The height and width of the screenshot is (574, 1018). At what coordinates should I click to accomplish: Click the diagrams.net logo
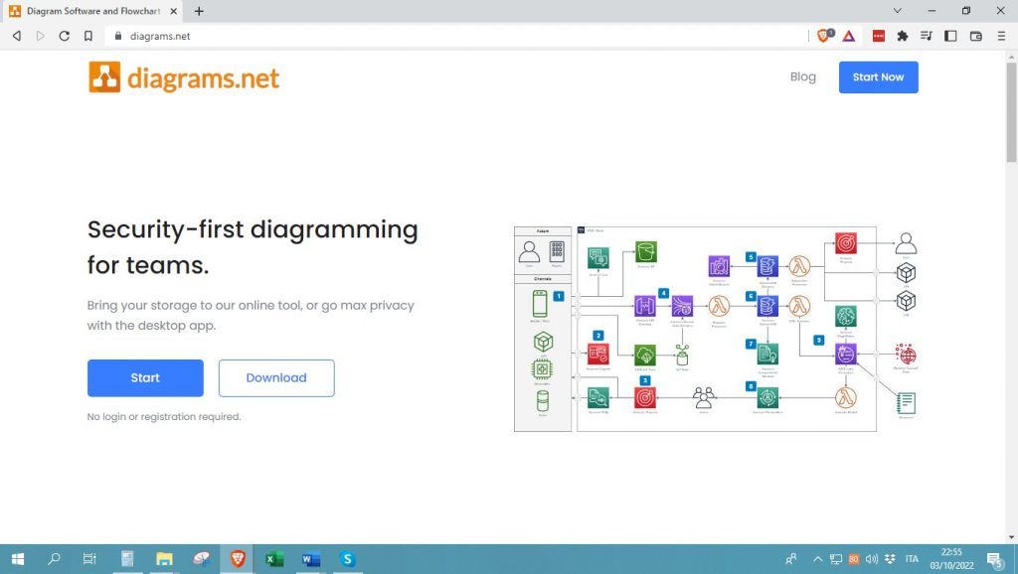183,76
